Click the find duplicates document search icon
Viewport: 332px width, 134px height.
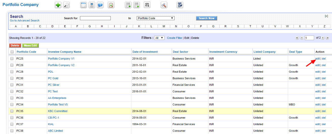click(147, 5)
